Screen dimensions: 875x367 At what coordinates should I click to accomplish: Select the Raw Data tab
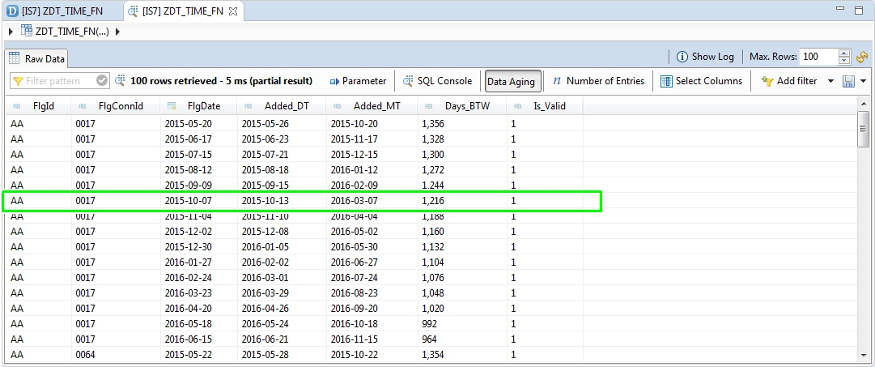coord(37,58)
